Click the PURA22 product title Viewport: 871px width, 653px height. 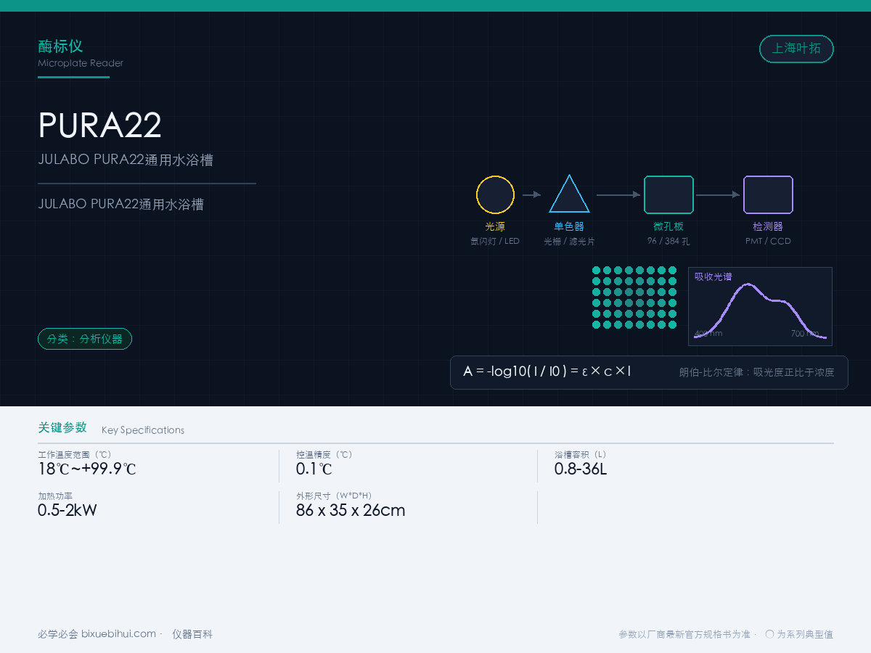(x=99, y=126)
